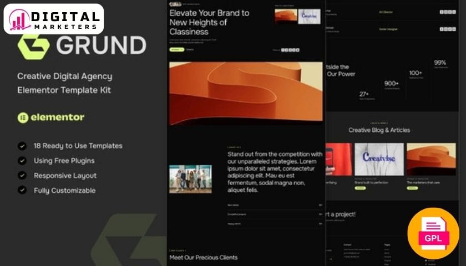Click the Creative Digital Agency text line

tap(65, 76)
